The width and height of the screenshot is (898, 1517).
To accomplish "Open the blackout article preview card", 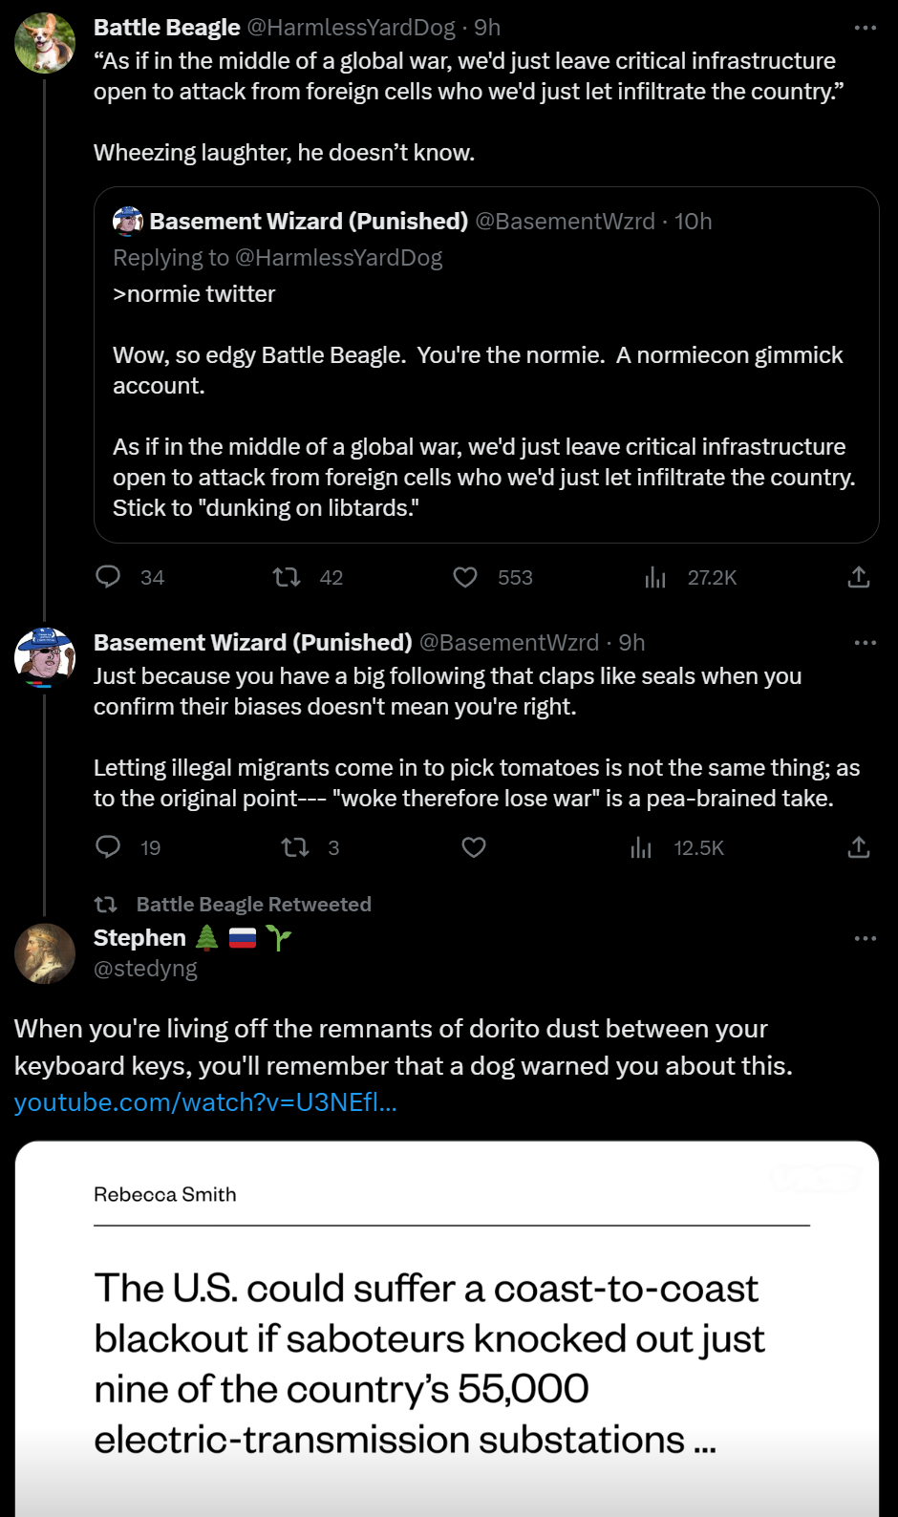I will point(446,1337).
